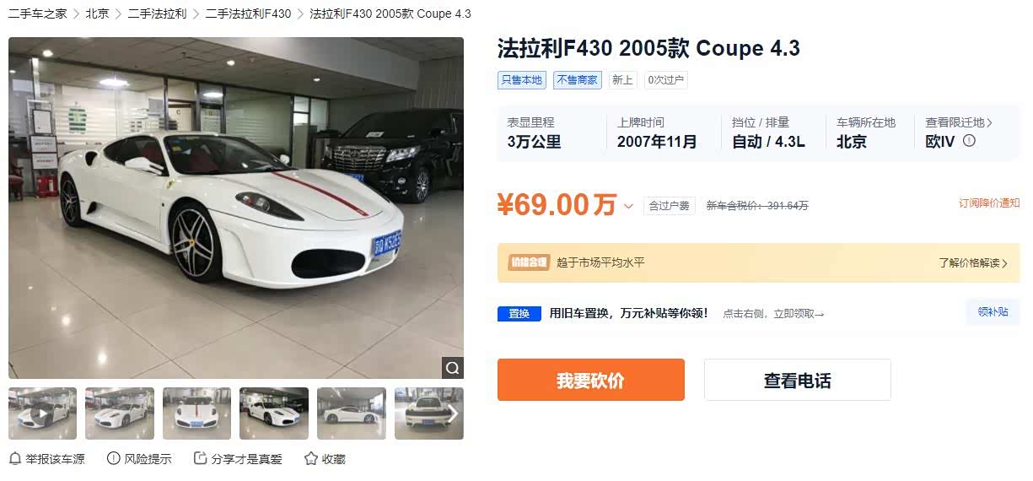Play the video thumbnail in gallery

[42, 413]
